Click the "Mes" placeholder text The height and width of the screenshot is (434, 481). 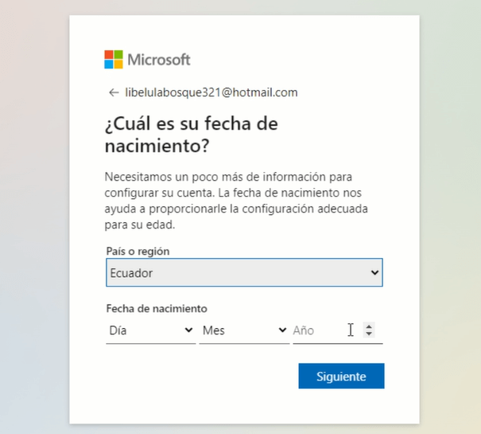[214, 330]
